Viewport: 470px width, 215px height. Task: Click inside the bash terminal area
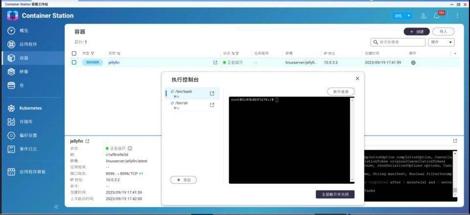[289, 140]
